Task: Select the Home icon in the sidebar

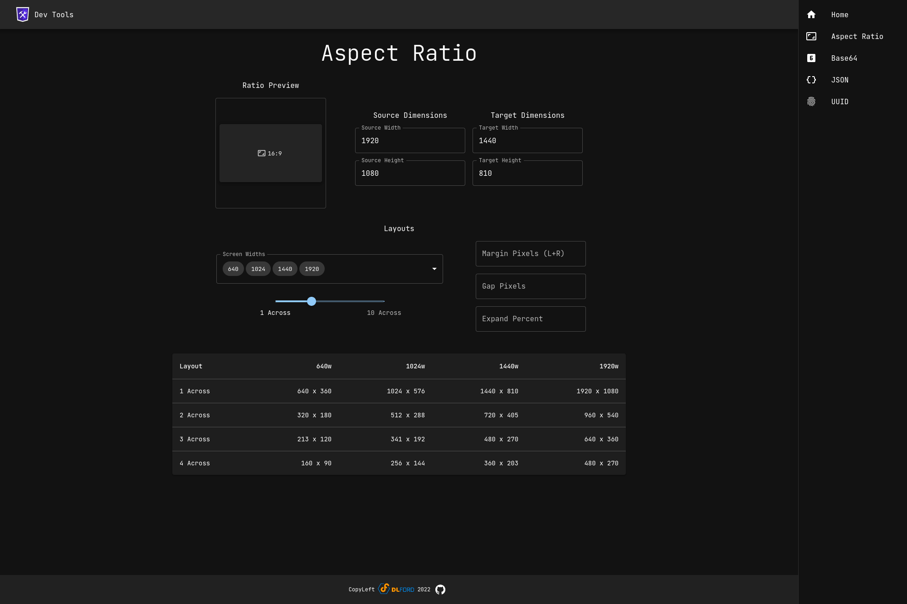Action: tap(811, 14)
